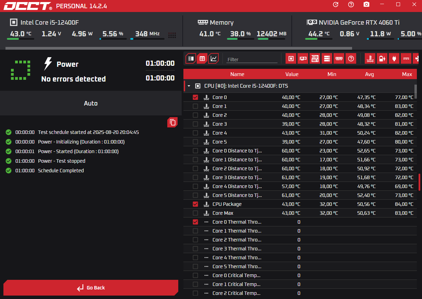The width and height of the screenshot is (422, 299).
Task: Filter by battery charge sensor icon
Action: point(382,59)
